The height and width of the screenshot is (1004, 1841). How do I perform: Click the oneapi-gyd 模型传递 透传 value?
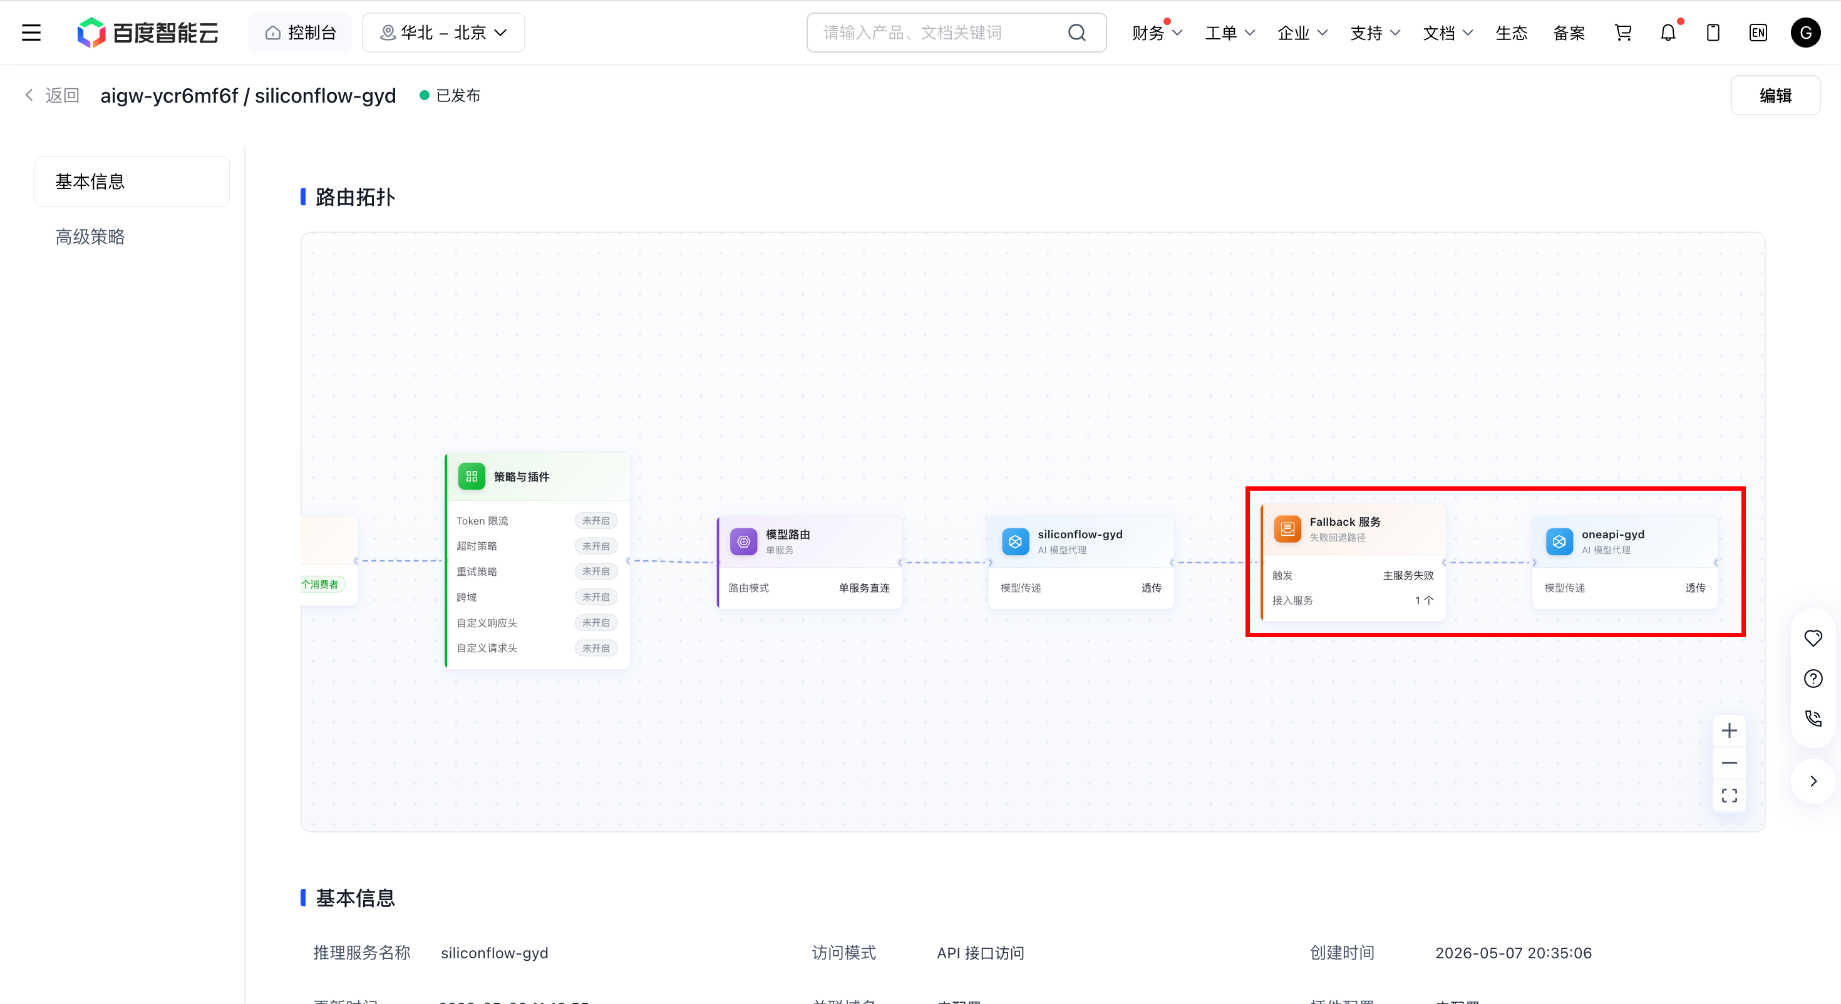pyautogui.click(x=1695, y=587)
